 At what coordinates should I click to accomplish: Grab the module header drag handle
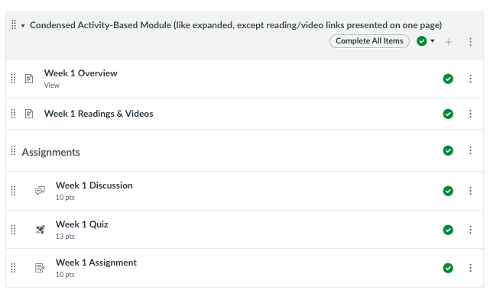pos(14,24)
